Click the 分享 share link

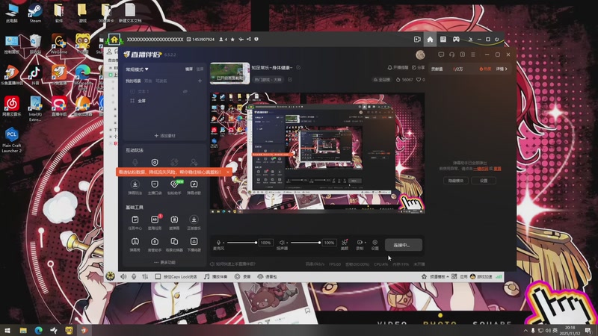point(418,67)
